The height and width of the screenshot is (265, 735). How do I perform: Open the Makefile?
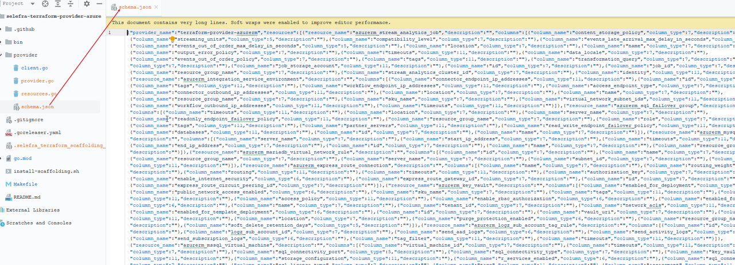tap(25, 184)
